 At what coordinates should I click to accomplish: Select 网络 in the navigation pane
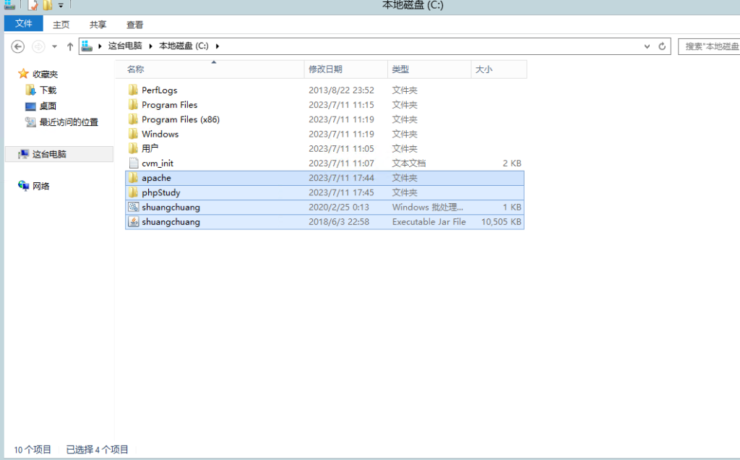pyautogui.click(x=40, y=186)
